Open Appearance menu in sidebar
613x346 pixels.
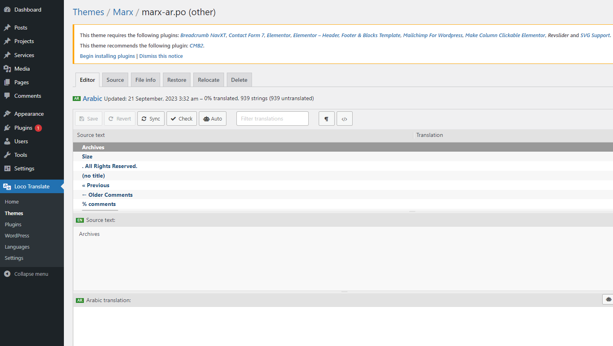click(29, 114)
